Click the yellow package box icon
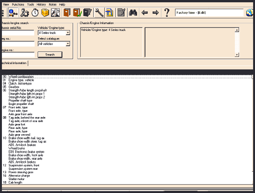The width and height of the screenshot is (255, 193). [x=45, y=13]
